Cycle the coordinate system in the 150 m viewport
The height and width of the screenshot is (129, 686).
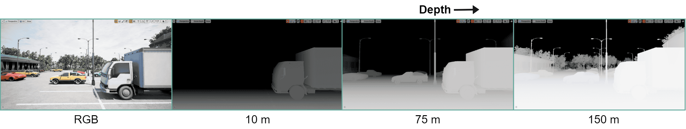pos(640,21)
